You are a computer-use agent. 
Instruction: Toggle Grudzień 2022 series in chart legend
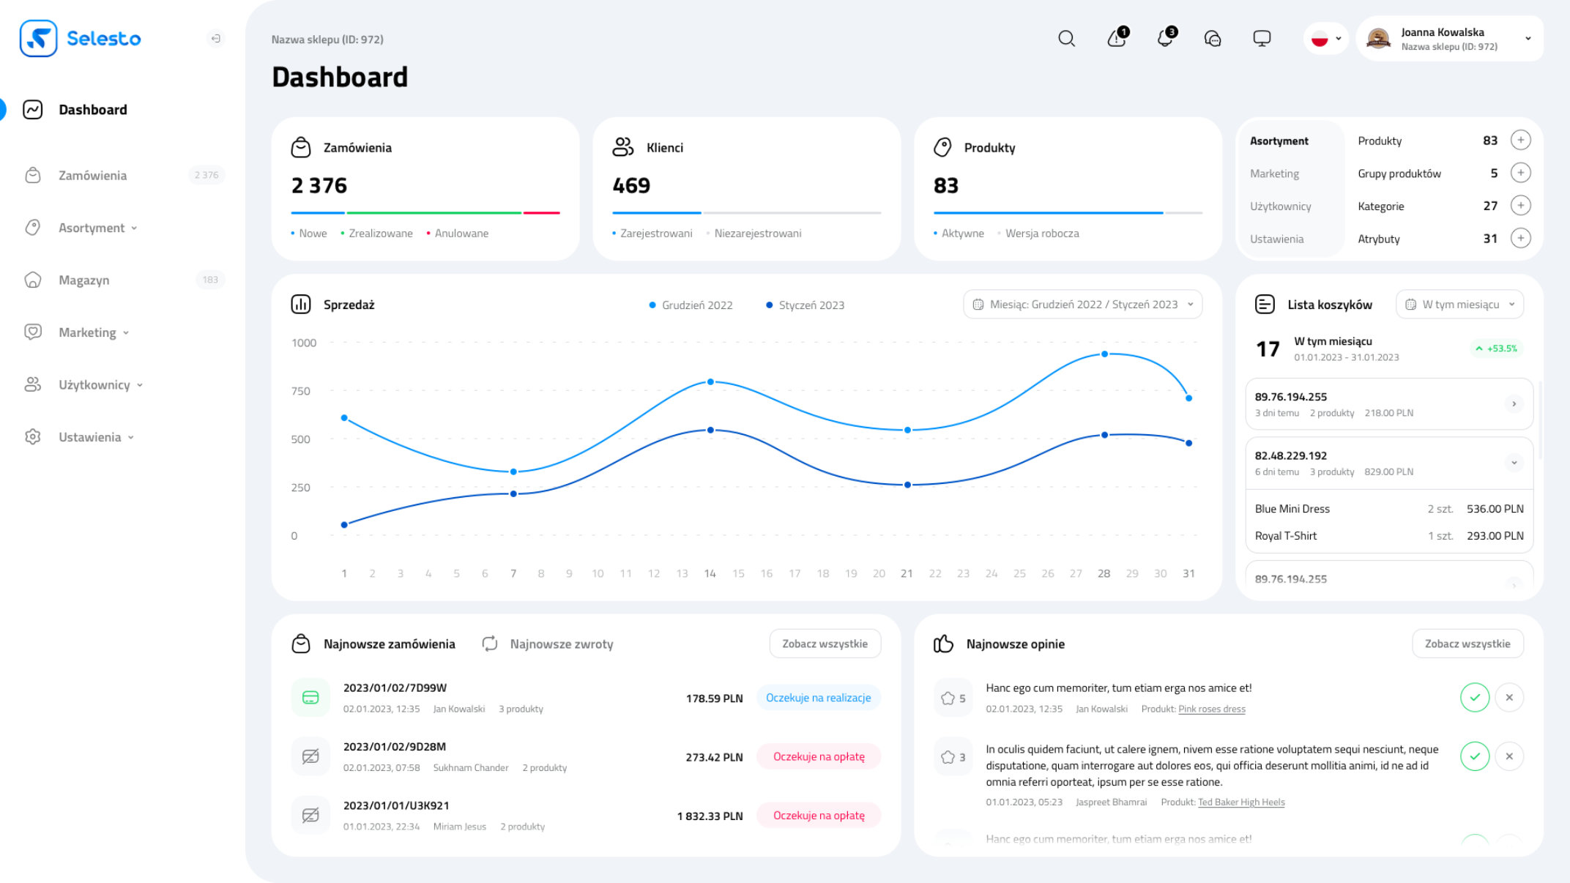pyautogui.click(x=691, y=305)
